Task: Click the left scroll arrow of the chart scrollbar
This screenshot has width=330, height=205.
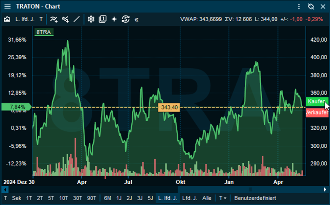Action: point(5,190)
